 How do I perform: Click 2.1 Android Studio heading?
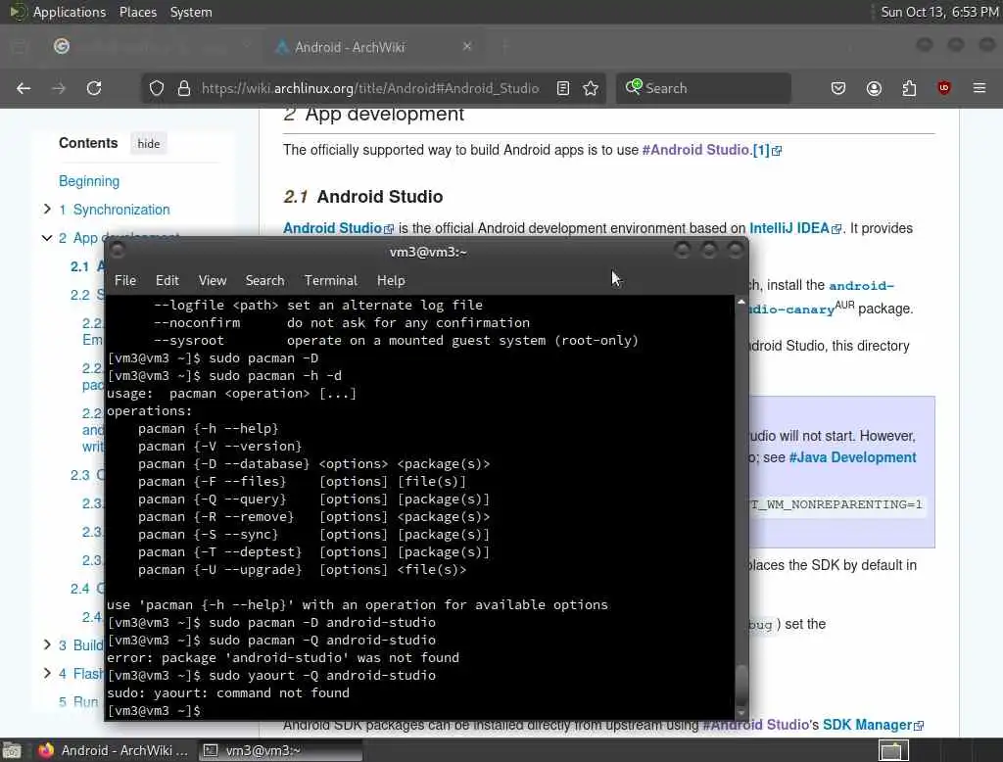(363, 197)
